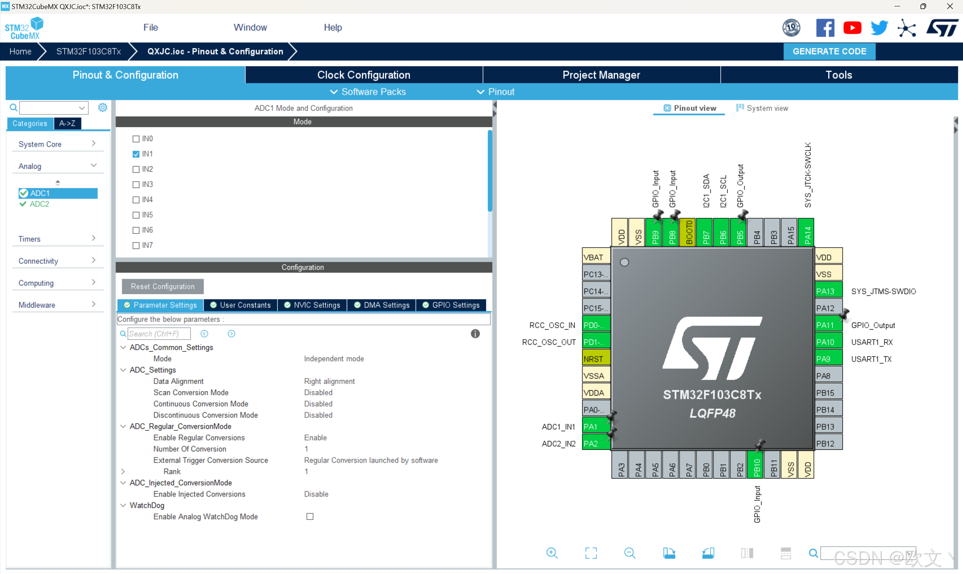The height and width of the screenshot is (574, 963).
Task: Open the Software Packs dropdown
Action: [368, 92]
